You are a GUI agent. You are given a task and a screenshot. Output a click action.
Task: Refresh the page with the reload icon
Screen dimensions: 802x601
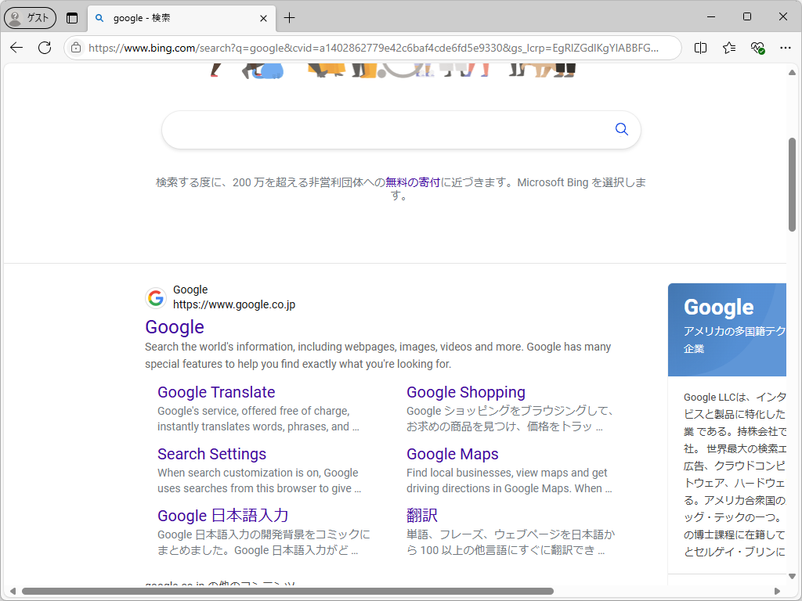click(x=45, y=48)
